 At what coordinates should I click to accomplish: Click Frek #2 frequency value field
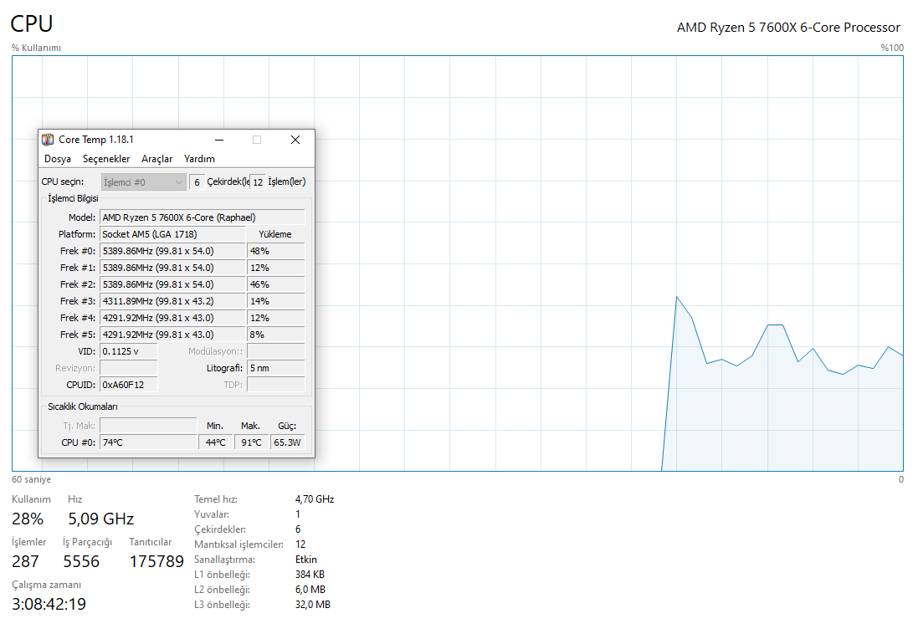point(172,284)
